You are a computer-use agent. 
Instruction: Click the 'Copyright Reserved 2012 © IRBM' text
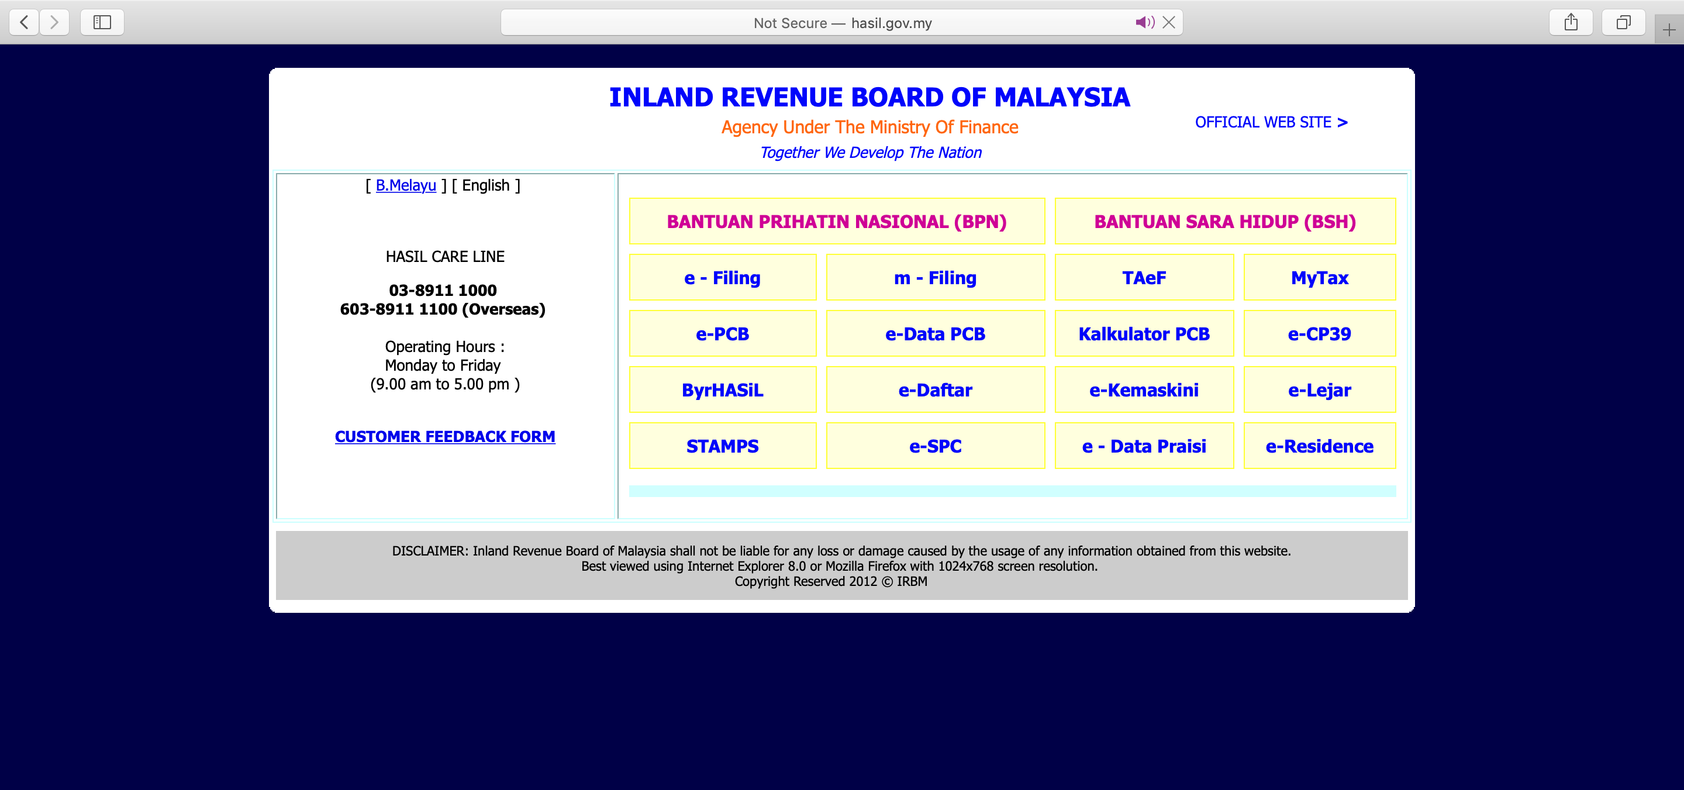point(830,581)
